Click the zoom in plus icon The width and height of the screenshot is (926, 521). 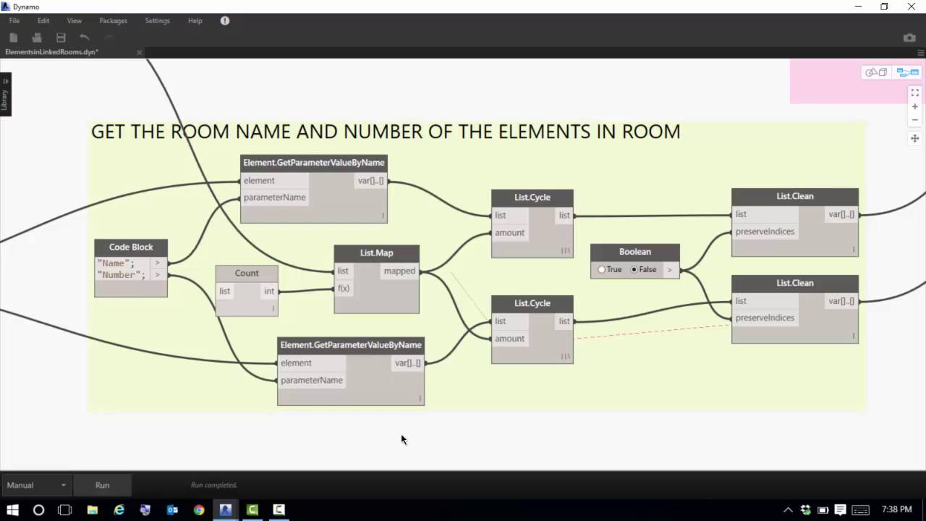click(x=915, y=106)
